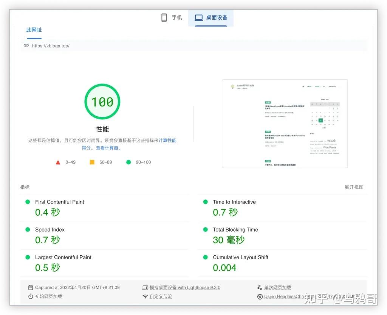Click the 100 performance score gauge
The height and width of the screenshot is (315, 387).
102,102
